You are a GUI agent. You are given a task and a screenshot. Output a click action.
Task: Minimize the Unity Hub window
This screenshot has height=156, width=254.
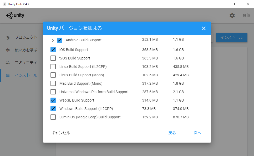[224, 4]
